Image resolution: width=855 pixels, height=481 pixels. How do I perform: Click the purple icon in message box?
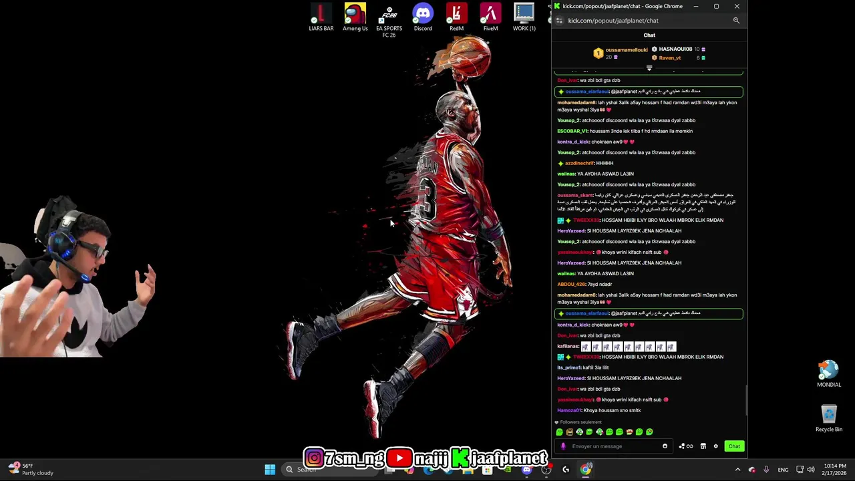click(563, 446)
